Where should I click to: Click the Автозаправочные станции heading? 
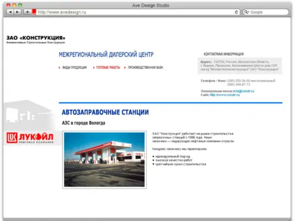click(x=105, y=112)
